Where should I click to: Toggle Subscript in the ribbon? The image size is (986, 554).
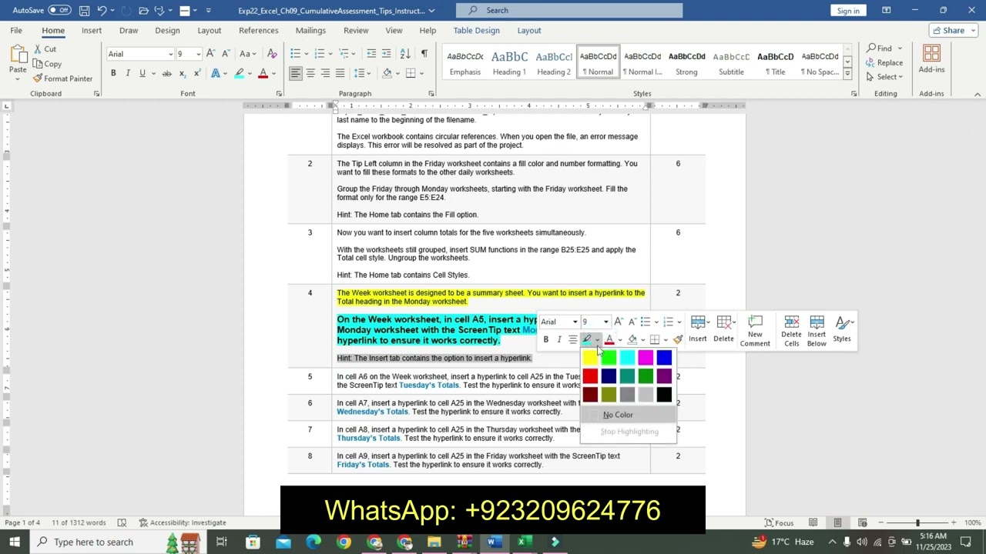[182, 73]
